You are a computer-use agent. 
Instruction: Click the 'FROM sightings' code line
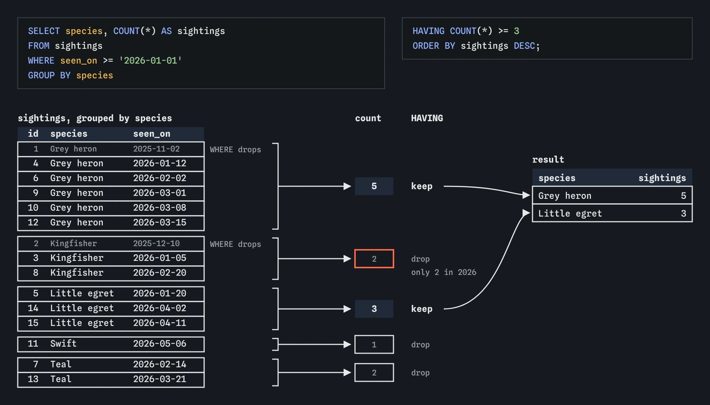[65, 46]
